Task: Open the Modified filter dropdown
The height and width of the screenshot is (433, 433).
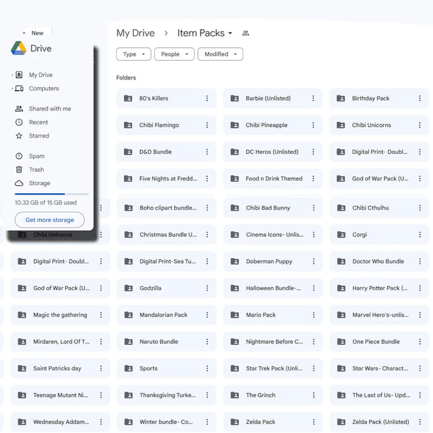Action: pyautogui.click(x=220, y=54)
